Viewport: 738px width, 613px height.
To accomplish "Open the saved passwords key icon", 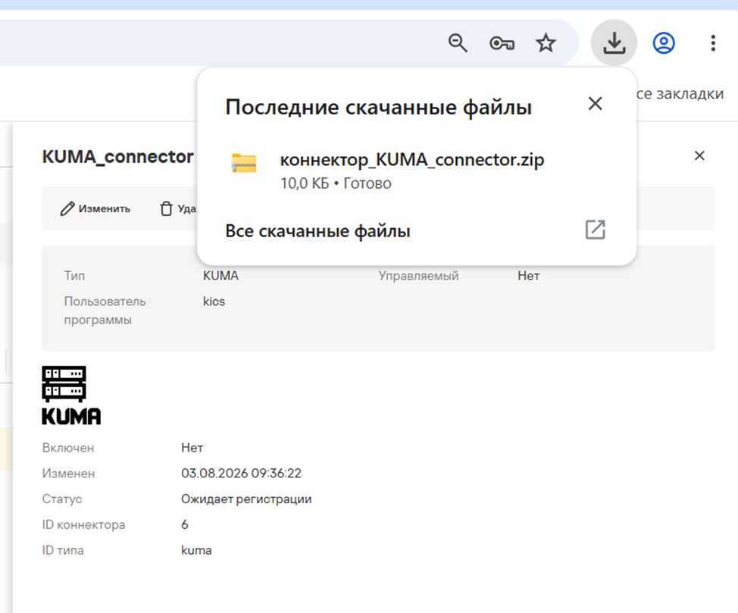I will click(502, 43).
